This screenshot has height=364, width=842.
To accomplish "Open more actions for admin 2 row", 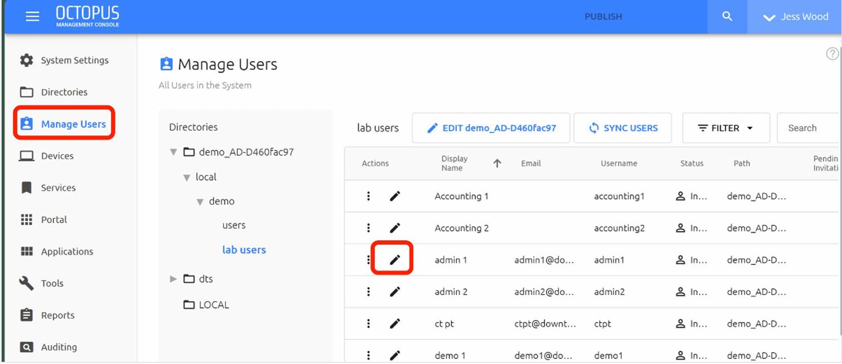I will pos(368,291).
